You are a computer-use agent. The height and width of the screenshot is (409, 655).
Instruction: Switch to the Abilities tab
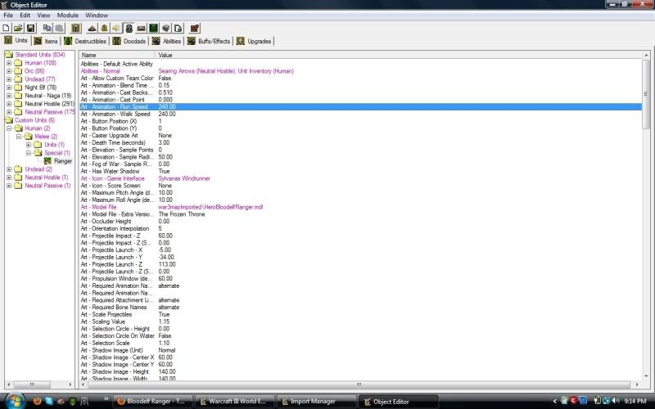click(167, 41)
